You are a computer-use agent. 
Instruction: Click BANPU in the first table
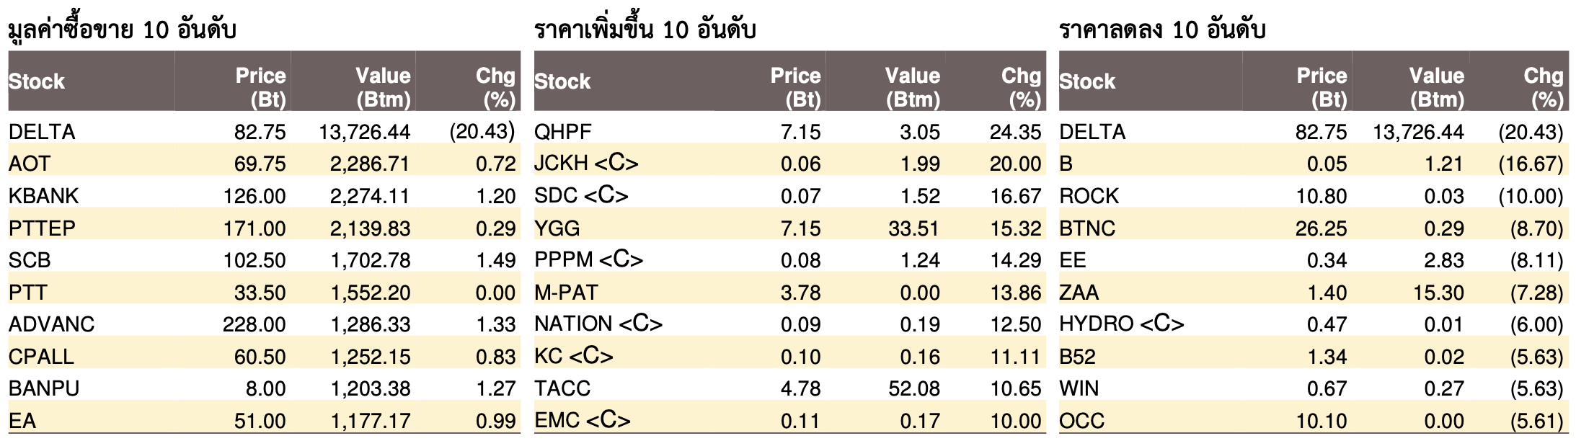(44, 388)
